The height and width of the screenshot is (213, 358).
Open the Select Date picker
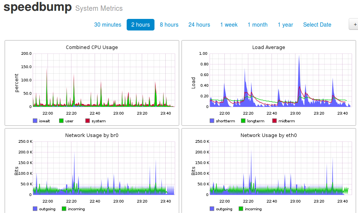[x=317, y=25]
